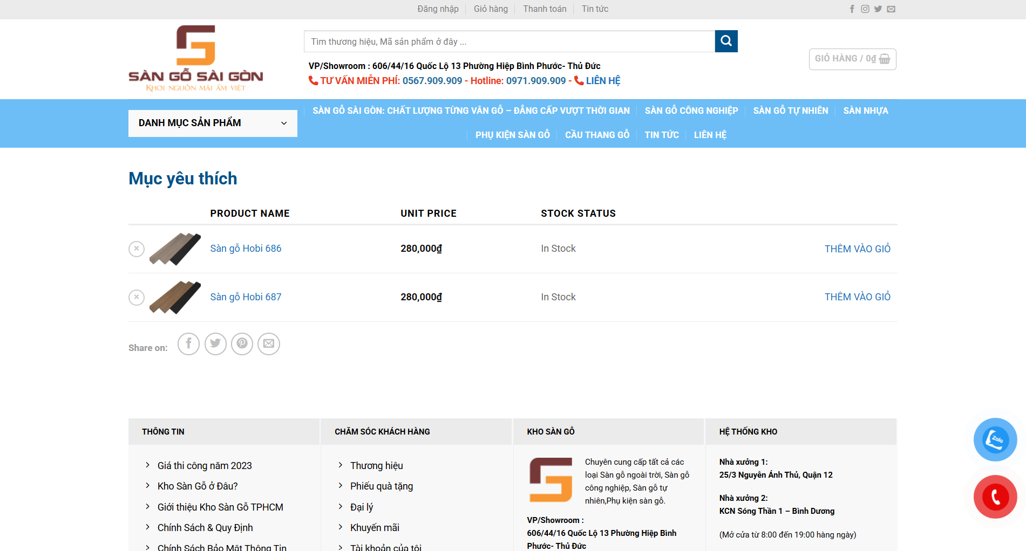Share wishlist on Twitter
Image resolution: width=1026 pixels, height=551 pixels.
pos(215,344)
